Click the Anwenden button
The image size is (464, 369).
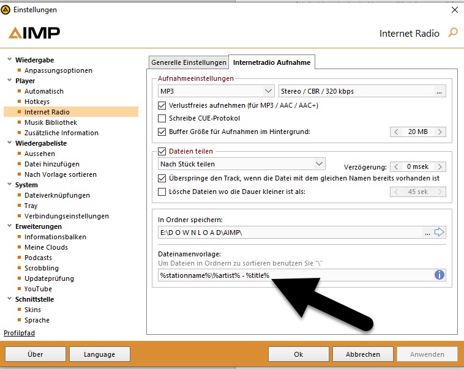point(427,354)
